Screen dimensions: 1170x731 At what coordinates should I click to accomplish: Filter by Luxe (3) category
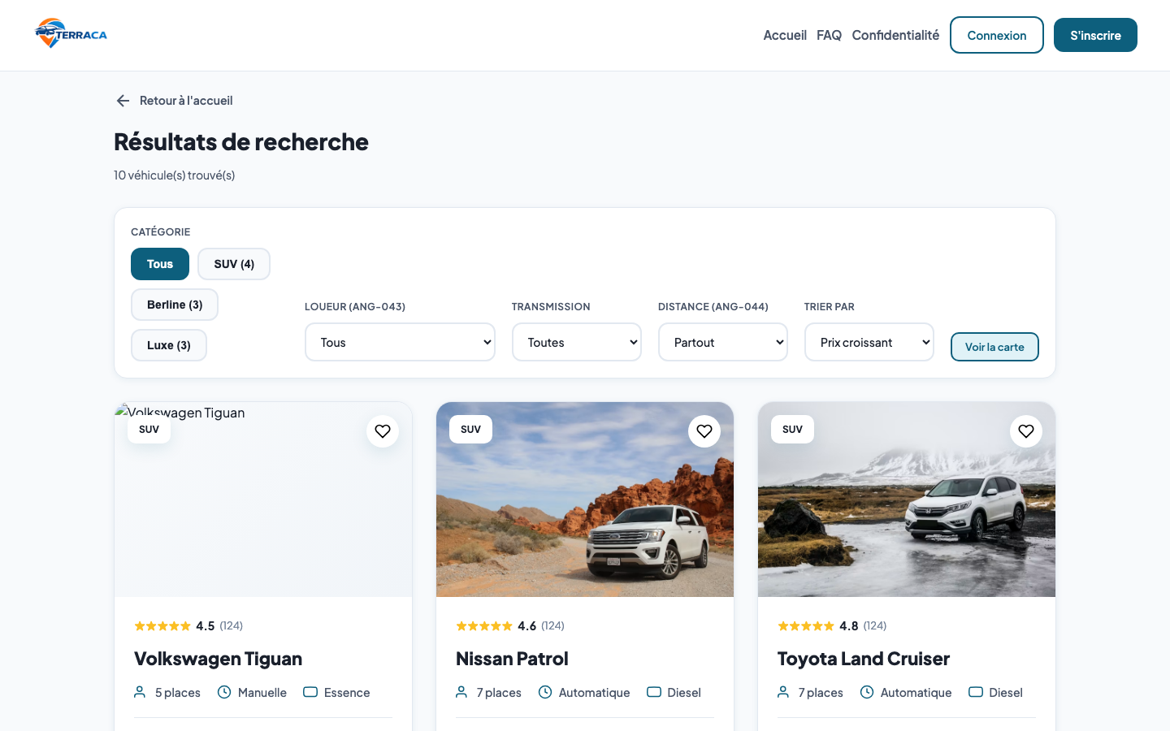coord(169,345)
